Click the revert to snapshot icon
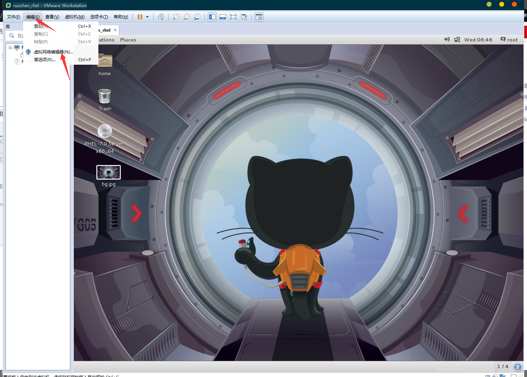The height and width of the screenshot is (377, 527). pos(187,17)
